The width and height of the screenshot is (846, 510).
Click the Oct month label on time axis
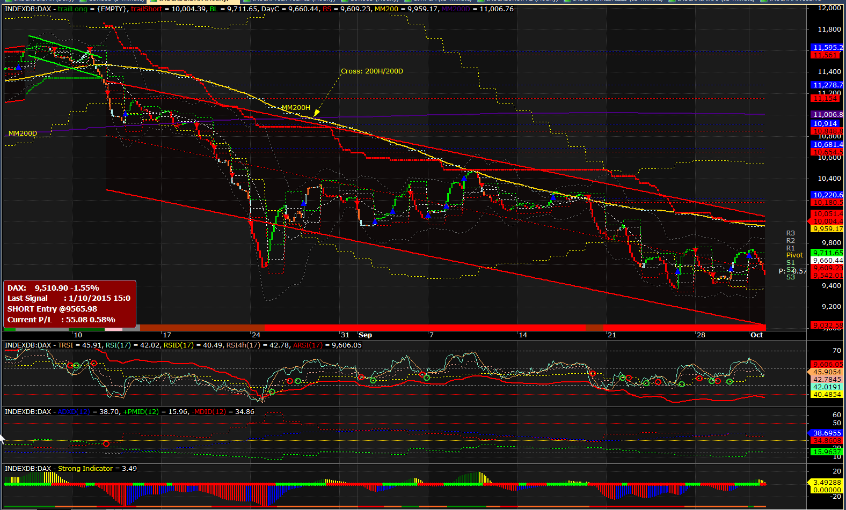(x=756, y=335)
